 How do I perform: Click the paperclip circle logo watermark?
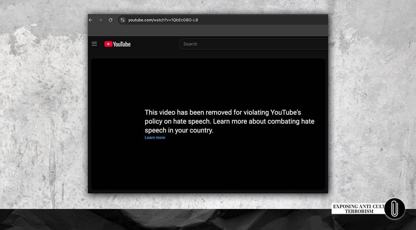[x=394, y=209]
